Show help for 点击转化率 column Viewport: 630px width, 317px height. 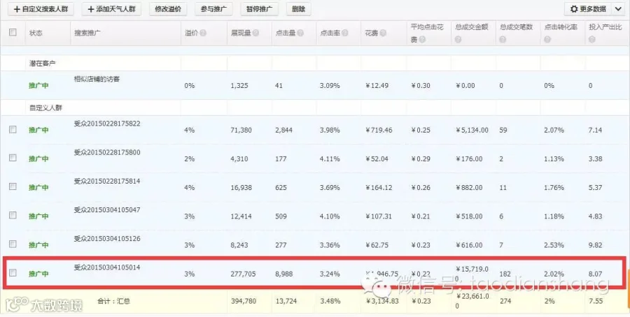point(547,39)
